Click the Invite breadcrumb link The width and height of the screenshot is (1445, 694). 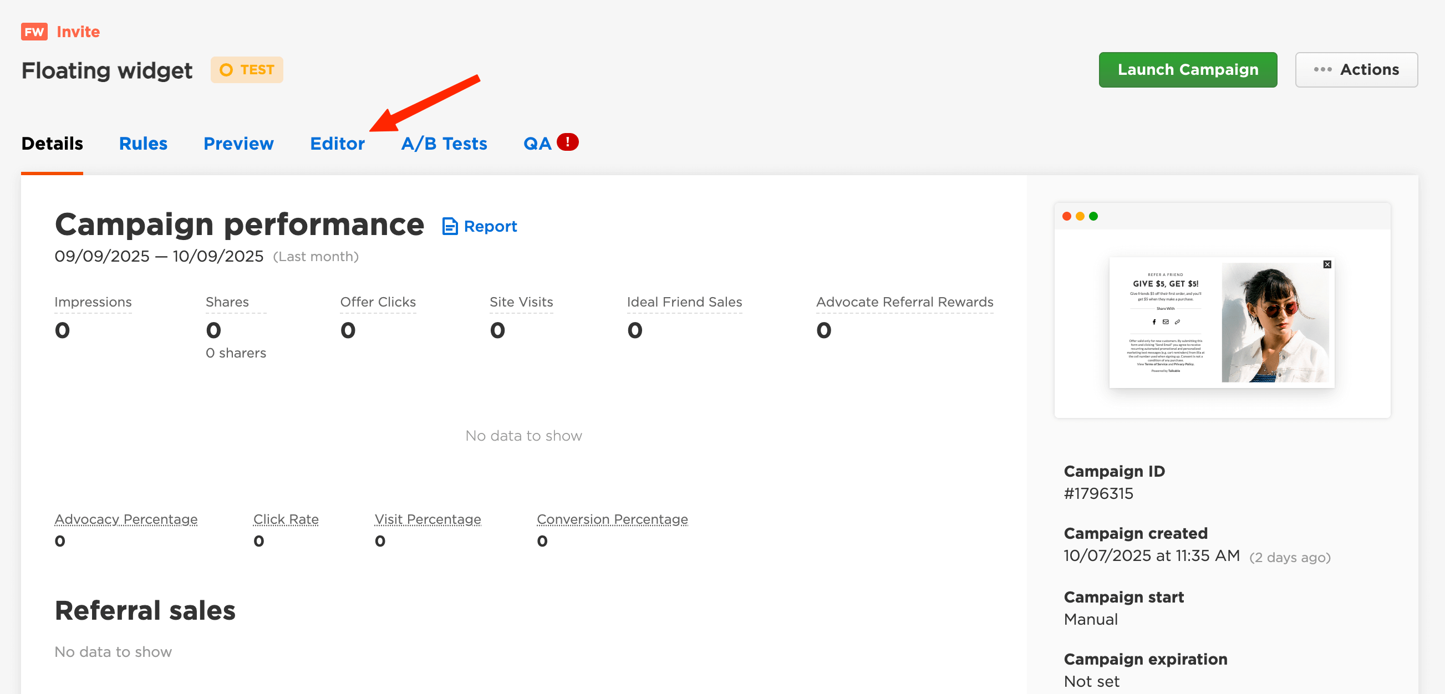(78, 32)
